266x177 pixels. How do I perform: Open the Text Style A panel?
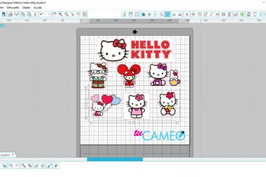pyautogui.click(x=187, y=15)
